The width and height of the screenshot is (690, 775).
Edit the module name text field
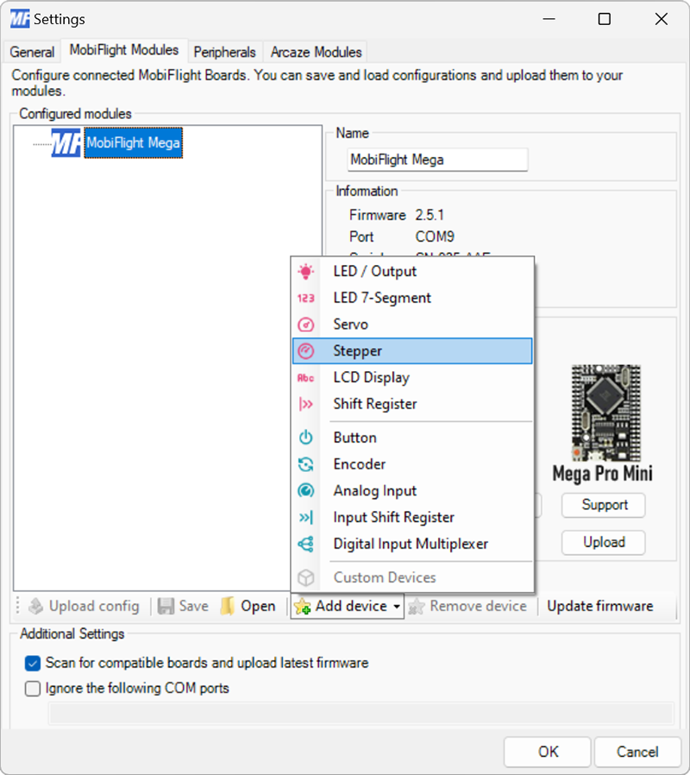pyautogui.click(x=437, y=160)
